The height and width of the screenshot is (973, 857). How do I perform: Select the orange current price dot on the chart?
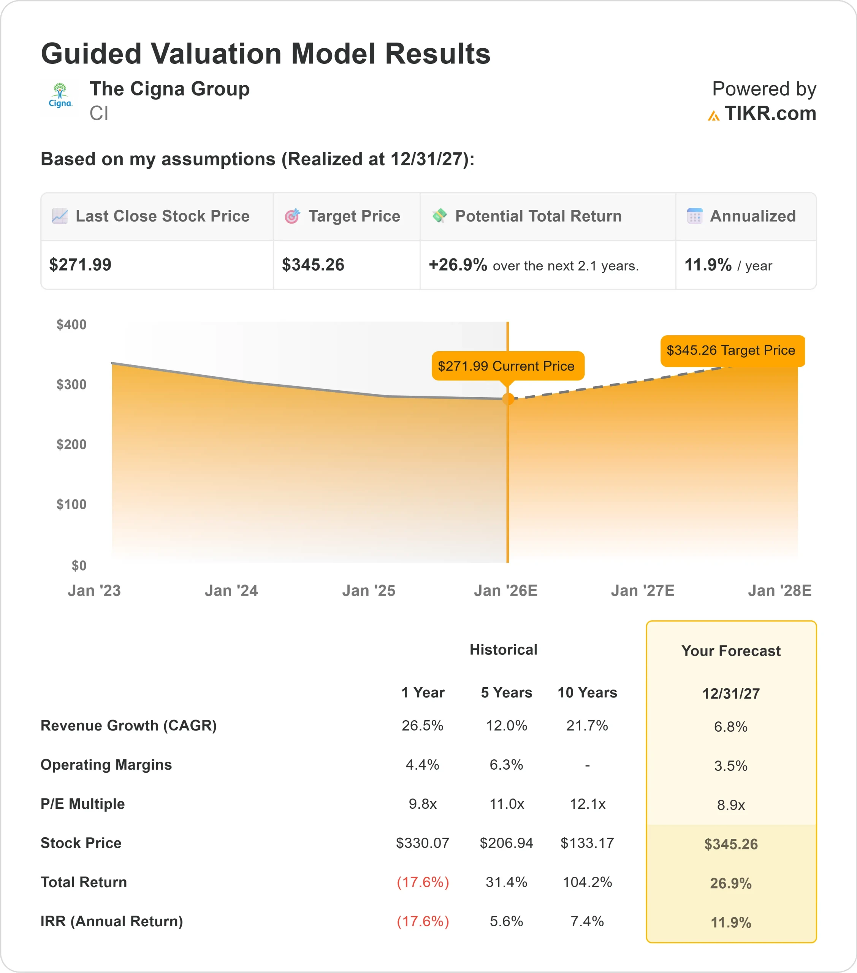coord(507,398)
